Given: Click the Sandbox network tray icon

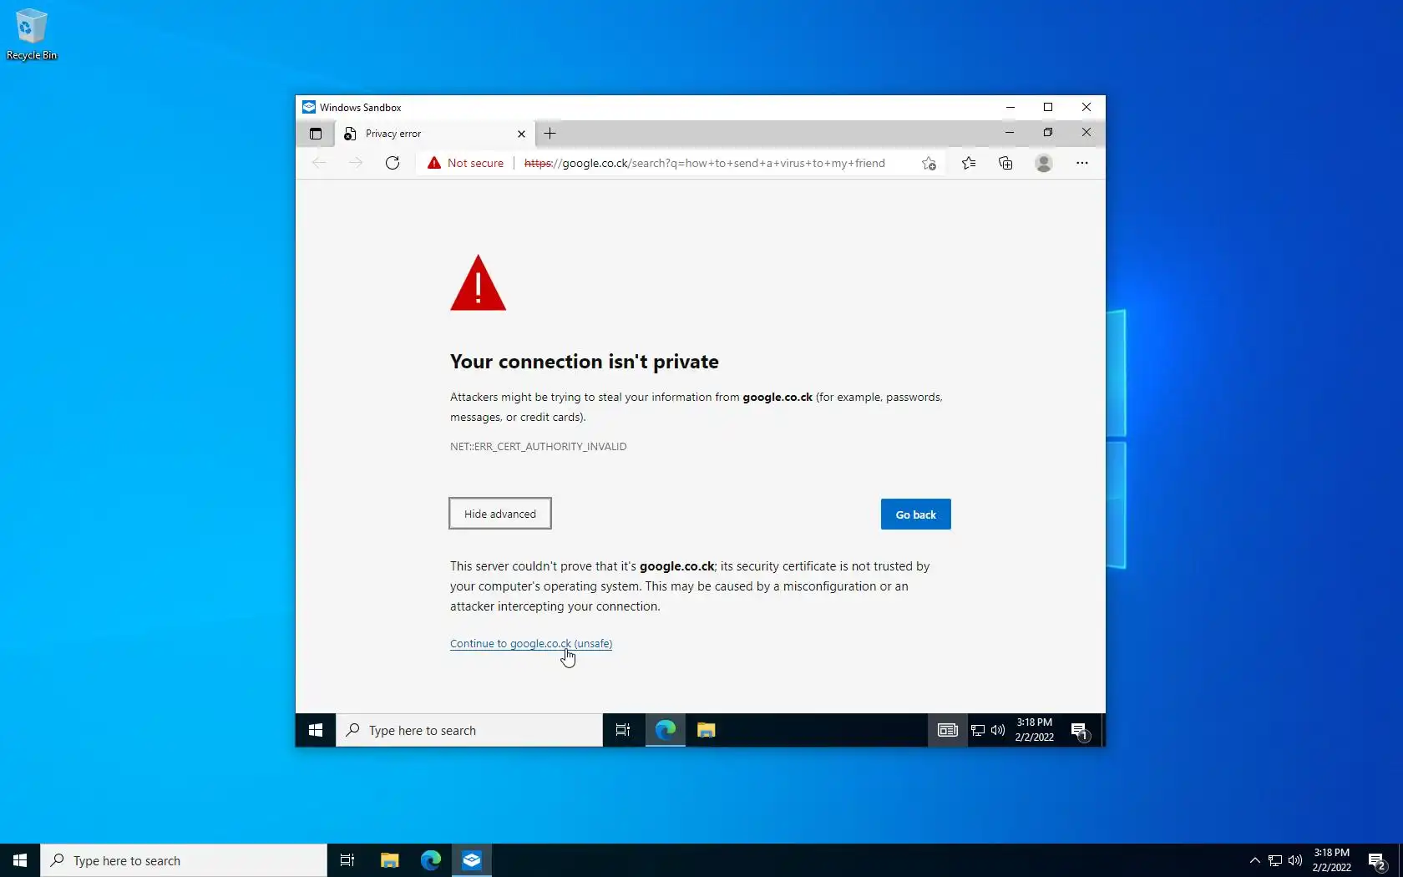Looking at the screenshot, I should pos(978,730).
